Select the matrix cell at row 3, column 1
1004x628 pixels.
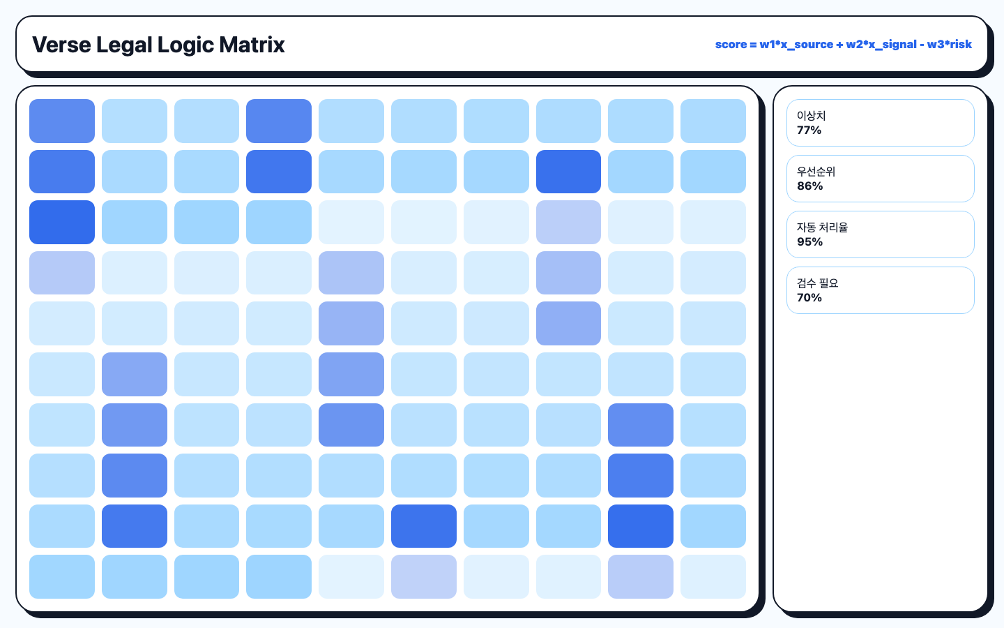(x=62, y=222)
